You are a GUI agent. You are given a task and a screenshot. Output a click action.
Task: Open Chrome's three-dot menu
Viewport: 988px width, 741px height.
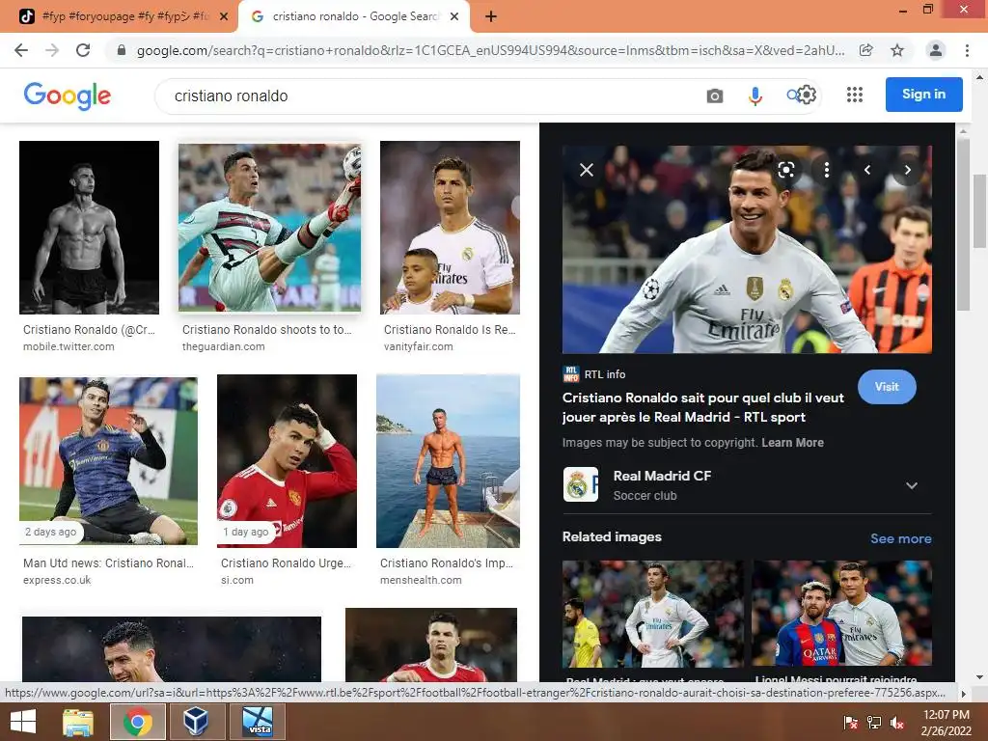tap(967, 50)
